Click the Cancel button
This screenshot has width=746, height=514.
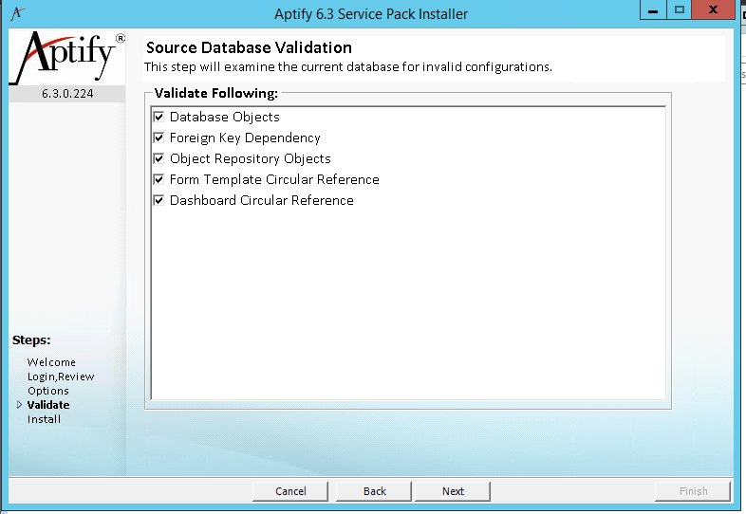(290, 491)
